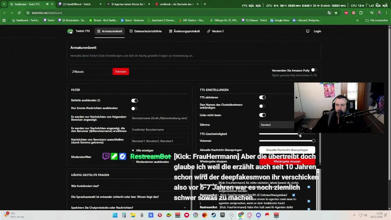The width and height of the screenshot is (391, 220).
Task: Open the browser apps grid icon
Action: coord(4,20)
